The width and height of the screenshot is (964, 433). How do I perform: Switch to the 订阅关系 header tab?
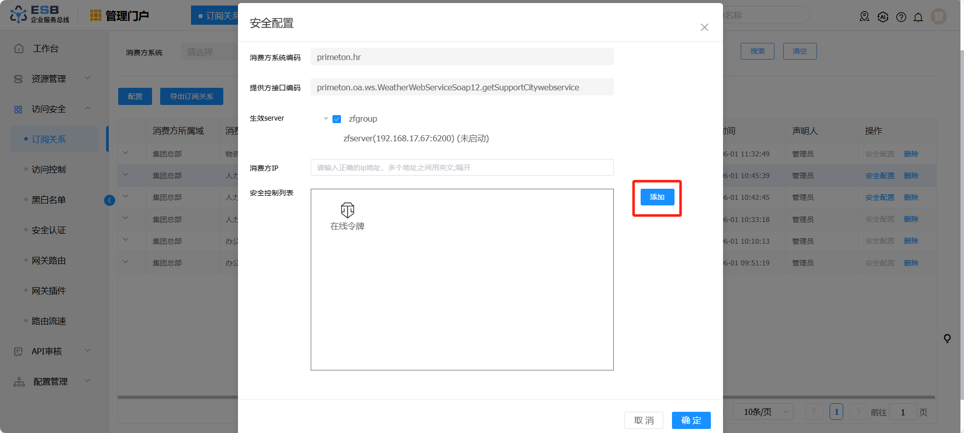tap(215, 16)
